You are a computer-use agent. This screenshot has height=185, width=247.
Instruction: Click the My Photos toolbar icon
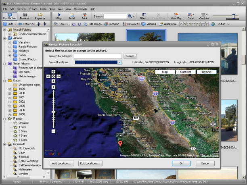(9, 16)
